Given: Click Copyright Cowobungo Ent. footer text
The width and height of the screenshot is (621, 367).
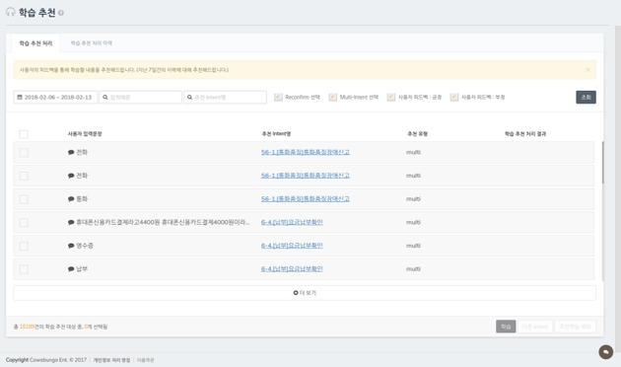Looking at the screenshot, I should (46, 360).
